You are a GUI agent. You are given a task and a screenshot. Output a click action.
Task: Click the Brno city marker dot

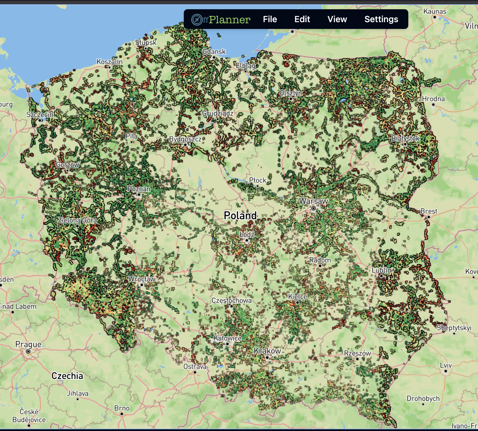122,414
